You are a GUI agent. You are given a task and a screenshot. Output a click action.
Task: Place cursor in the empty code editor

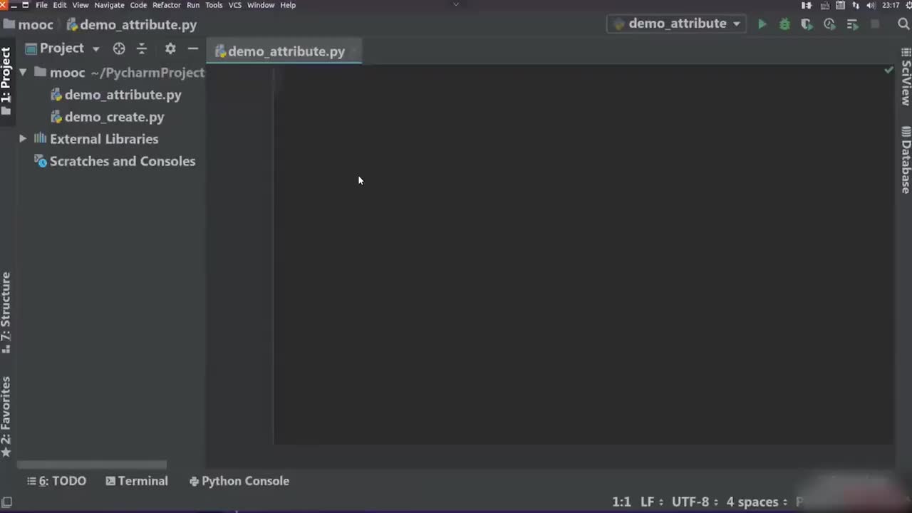(584, 256)
